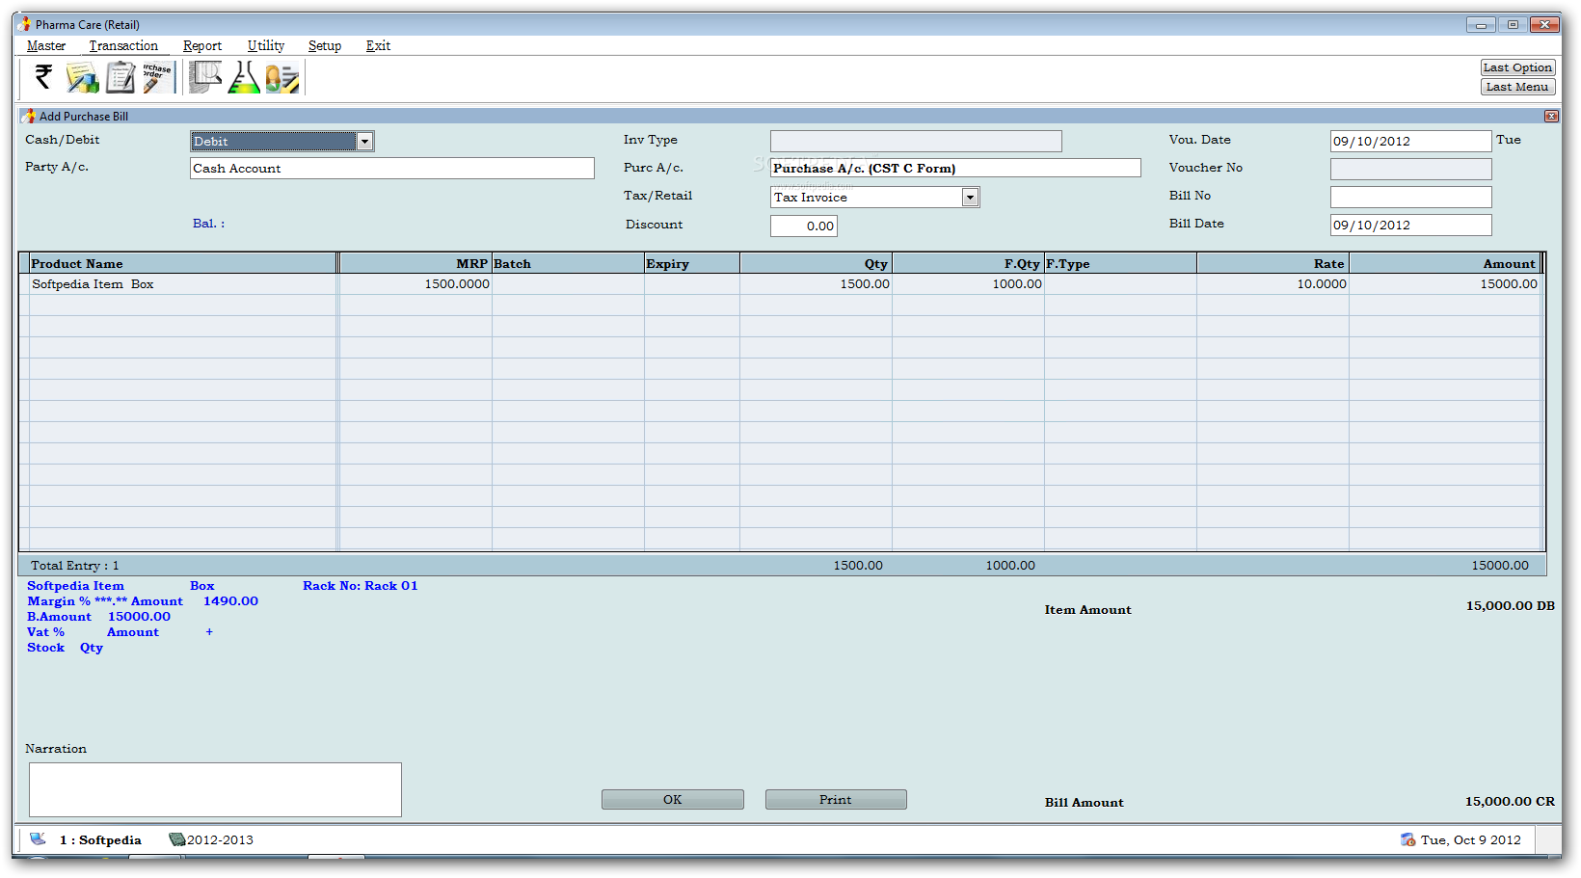This screenshot has height=878, width=1581.
Task: Click the Rate cell '10.0000'
Action: [1273, 284]
